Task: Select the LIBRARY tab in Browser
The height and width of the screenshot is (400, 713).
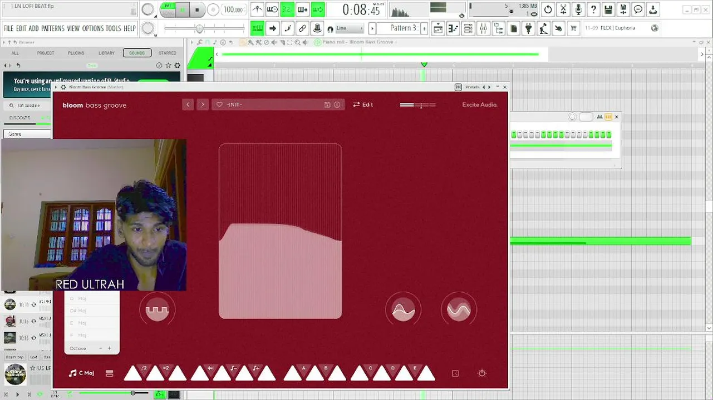Action: [x=106, y=53]
